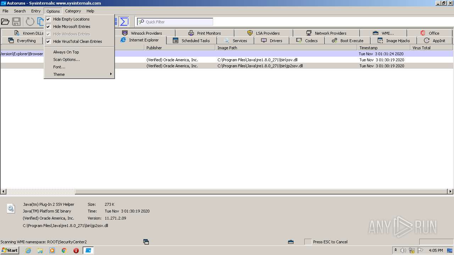
Task: Select Always On Top menu item
Action: [79, 52]
